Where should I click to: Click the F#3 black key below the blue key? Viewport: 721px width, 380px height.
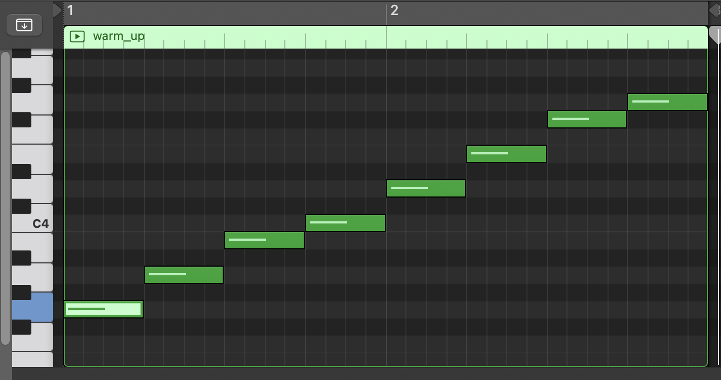22,327
